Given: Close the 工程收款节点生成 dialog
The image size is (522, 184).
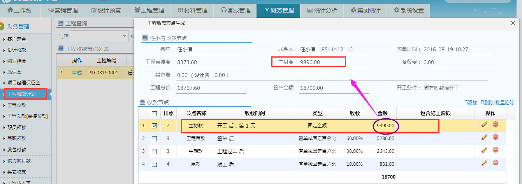Looking at the screenshot, I should 513,23.
